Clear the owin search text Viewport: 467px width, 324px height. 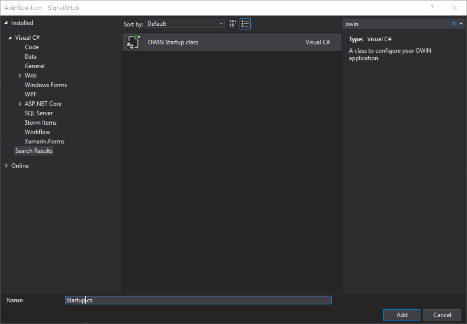pyautogui.click(x=453, y=23)
